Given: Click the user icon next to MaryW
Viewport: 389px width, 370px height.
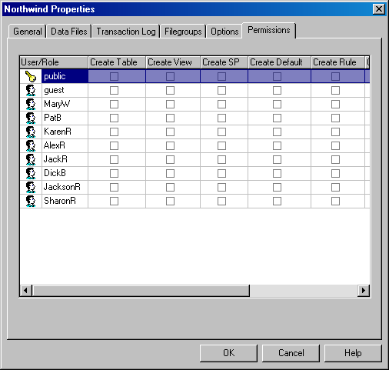Looking at the screenshot, I should click(x=31, y=104).
